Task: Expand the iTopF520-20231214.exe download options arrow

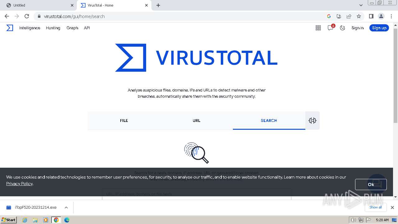Action: 66,208
